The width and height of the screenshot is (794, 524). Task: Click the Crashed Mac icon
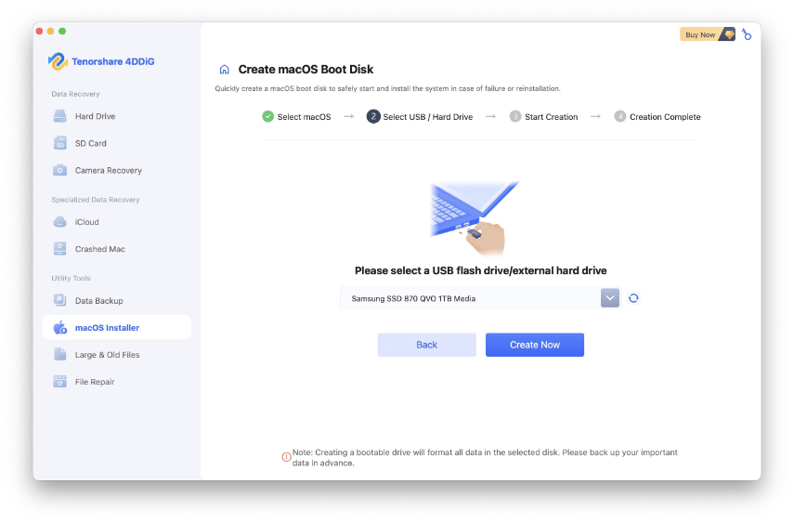59,249
